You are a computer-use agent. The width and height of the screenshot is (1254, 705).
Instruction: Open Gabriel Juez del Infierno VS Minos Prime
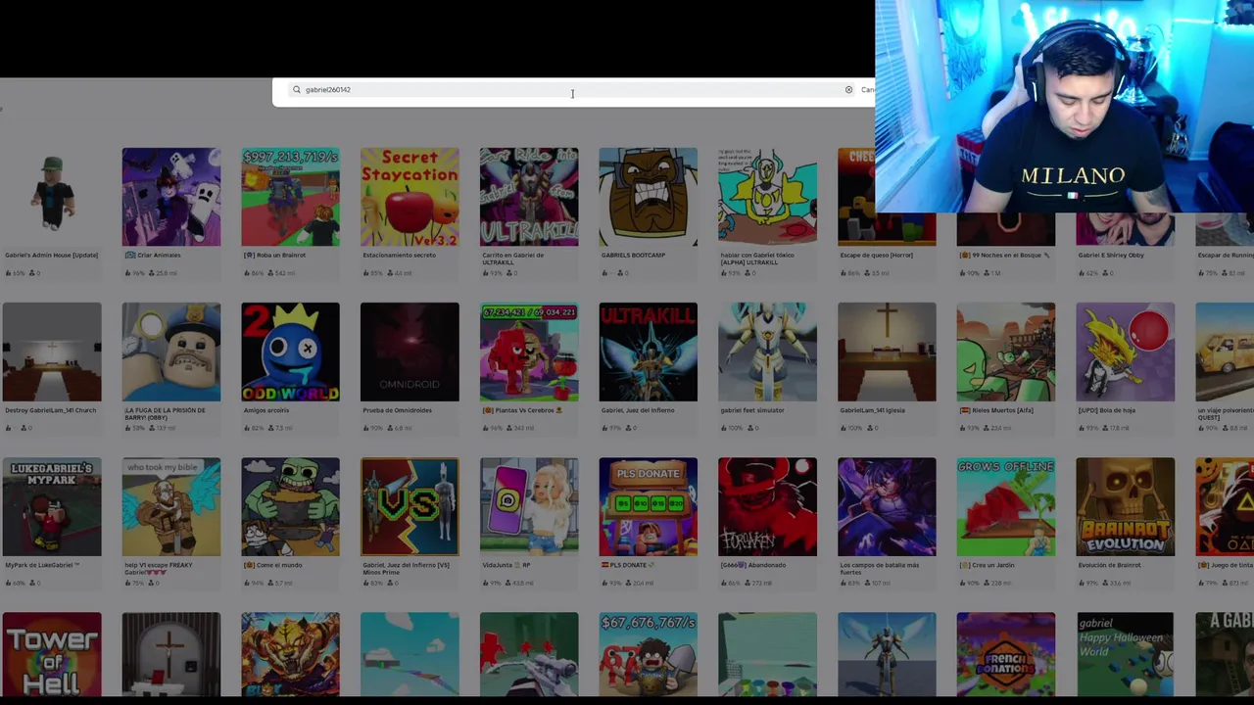(x=410, y=506)
